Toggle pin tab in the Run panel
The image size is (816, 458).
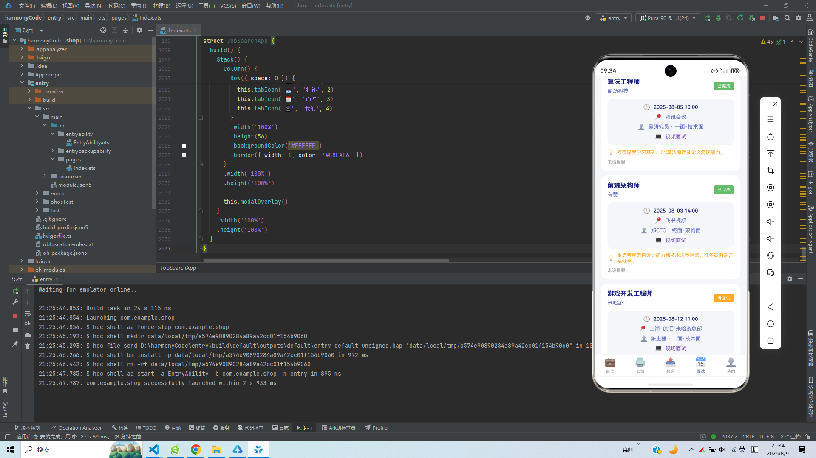pyautogui.click(x=15, y=344)
